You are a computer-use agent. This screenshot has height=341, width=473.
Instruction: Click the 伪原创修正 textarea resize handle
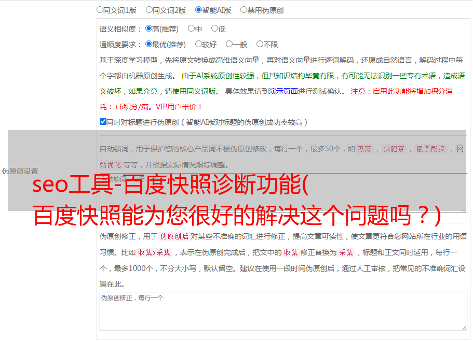tap(464, 328)
